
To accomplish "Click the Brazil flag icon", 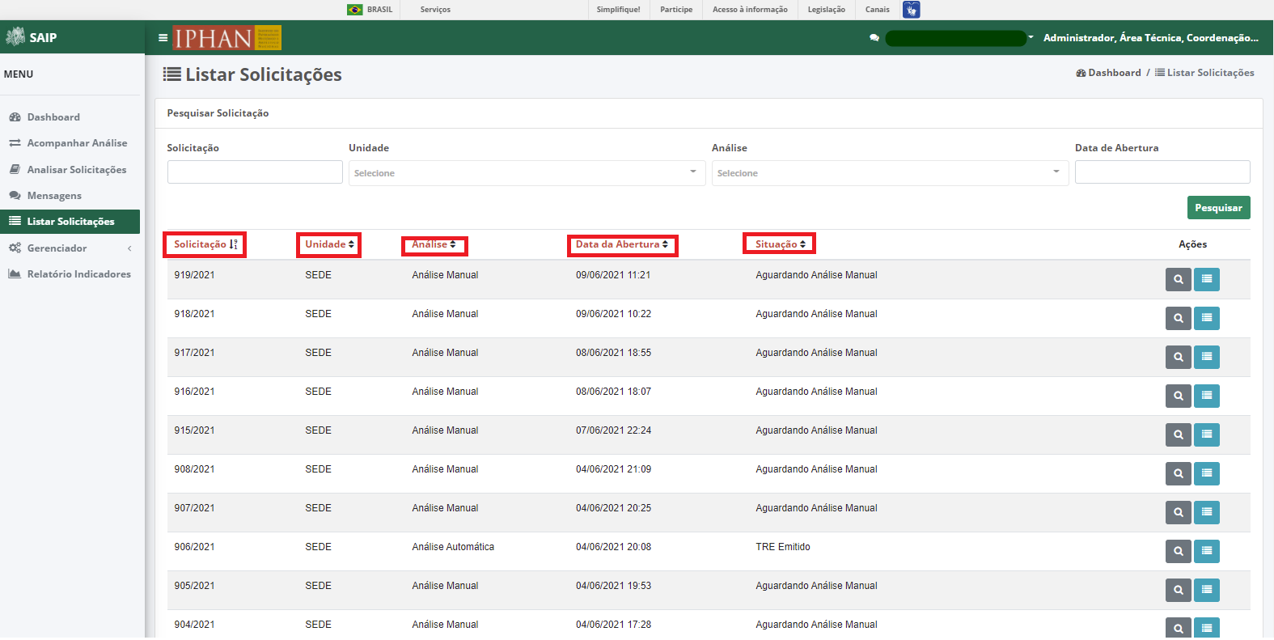I will point(354,10).
